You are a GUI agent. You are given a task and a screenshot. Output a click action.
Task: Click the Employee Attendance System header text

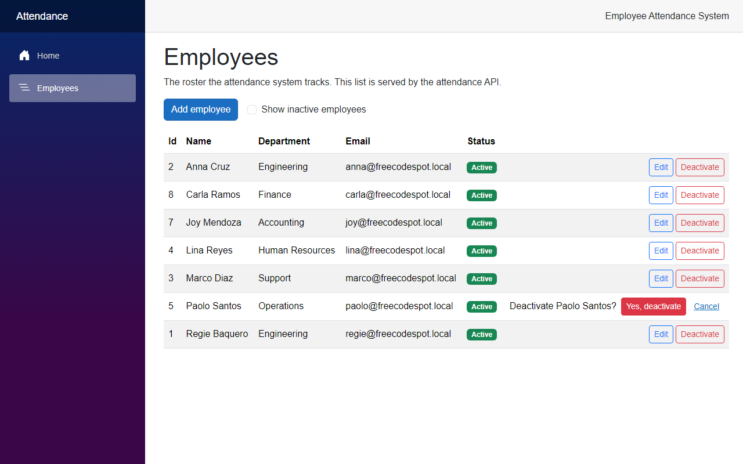(x=667, y=16)
